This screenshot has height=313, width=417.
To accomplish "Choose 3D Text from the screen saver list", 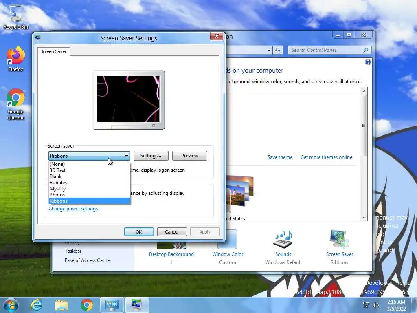I will (89, 170).
